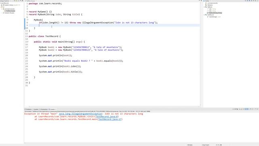Select TestRecord class in the Outline
This screenshot has height=146, width=259.
click(210, 15)
